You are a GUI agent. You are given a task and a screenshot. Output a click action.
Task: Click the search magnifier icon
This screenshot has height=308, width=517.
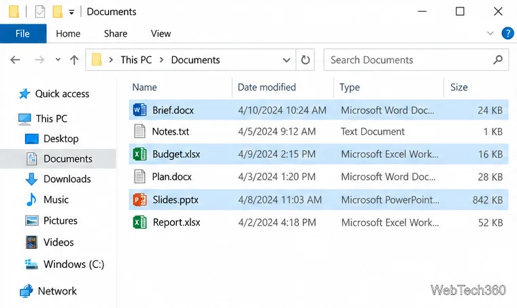[498, 60]
